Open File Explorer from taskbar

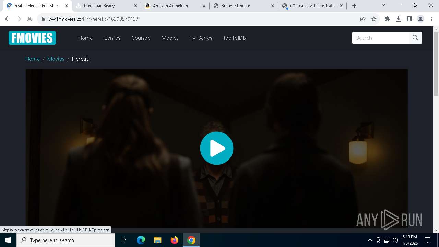point(158,240)
